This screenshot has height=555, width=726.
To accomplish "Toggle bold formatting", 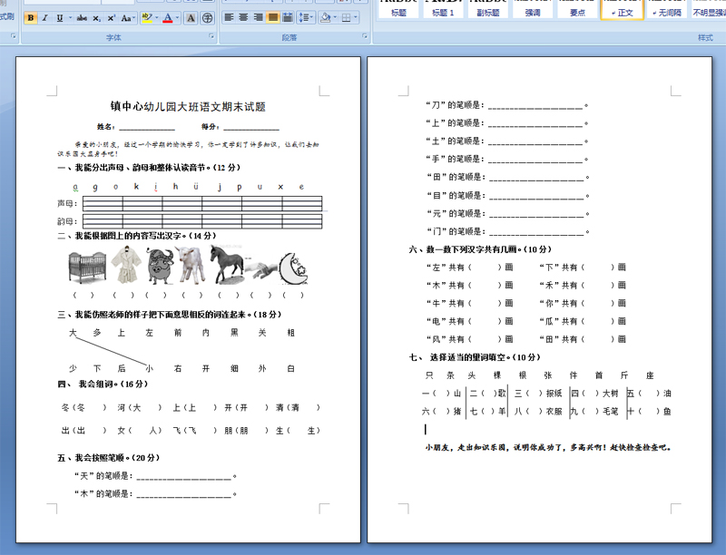I will [31, 18].
